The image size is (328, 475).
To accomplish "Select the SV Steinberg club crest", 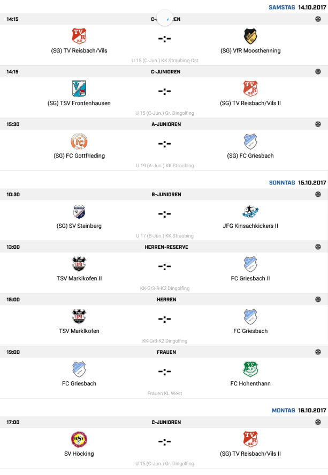I will click(79, 212).
